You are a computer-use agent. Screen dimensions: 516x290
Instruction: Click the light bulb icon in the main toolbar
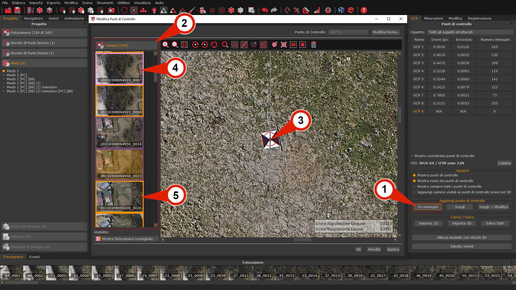(x=154, y=10)
